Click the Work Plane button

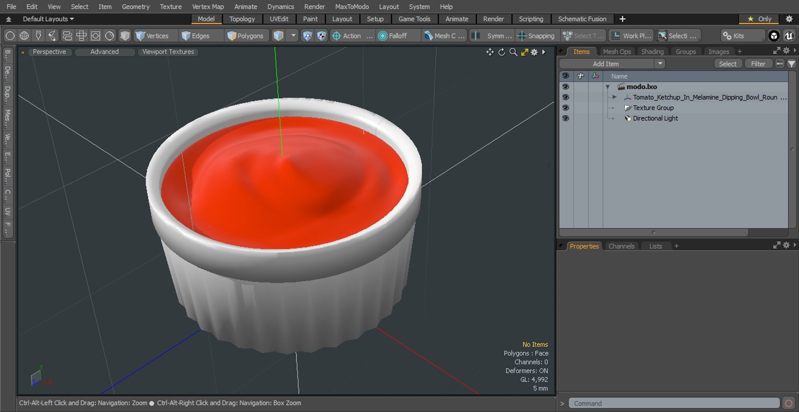[631, 36]
